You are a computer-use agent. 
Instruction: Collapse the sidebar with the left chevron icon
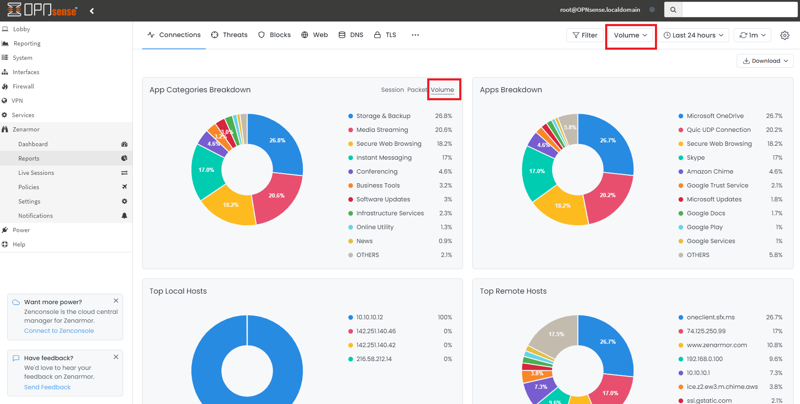tap(92, 11)
